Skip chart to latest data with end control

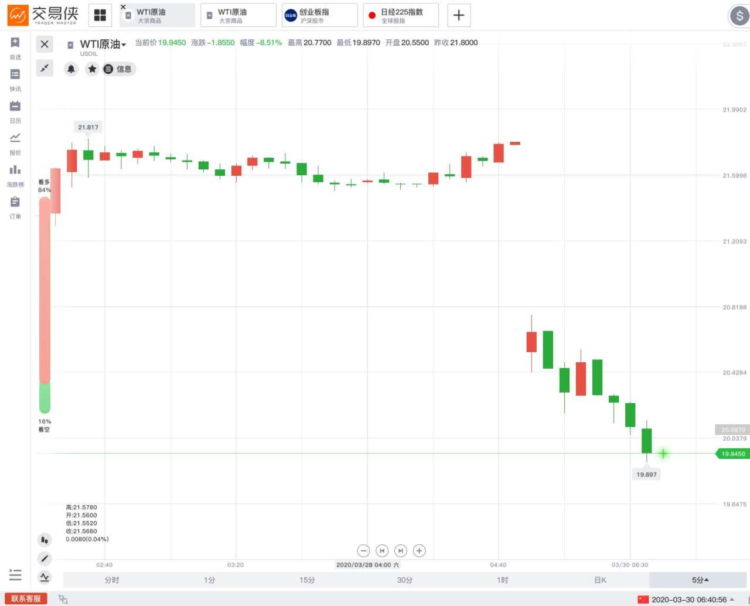tap(401, 550)
